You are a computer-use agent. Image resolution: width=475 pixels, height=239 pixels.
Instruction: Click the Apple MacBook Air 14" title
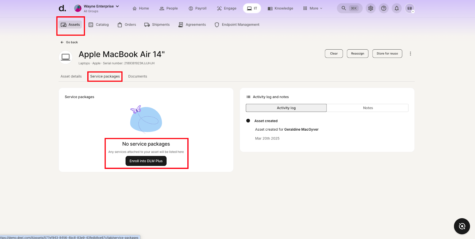point(122,54)
